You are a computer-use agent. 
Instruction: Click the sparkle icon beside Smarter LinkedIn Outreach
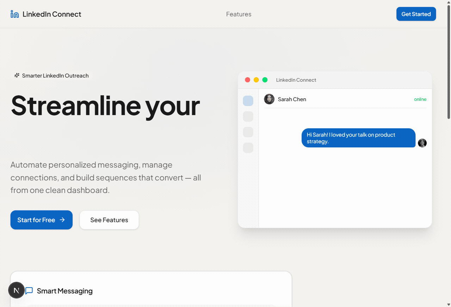pos(17,75)
